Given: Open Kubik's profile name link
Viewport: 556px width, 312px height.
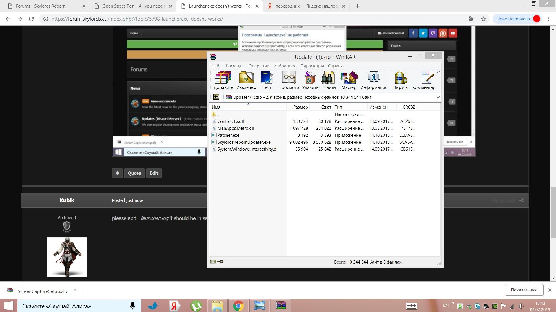Looking at the screenshot, I should (x=67, y=200).
